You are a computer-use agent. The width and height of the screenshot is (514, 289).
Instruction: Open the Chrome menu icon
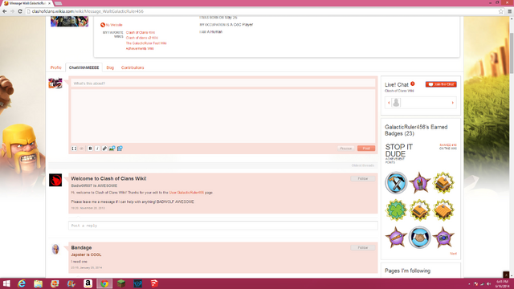coord(510,11)
